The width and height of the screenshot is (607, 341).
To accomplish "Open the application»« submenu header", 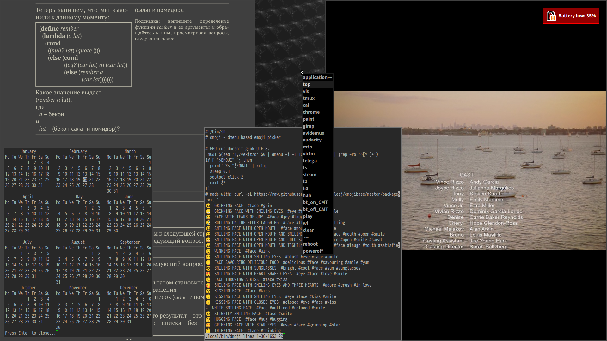I will tap(317, 77).
